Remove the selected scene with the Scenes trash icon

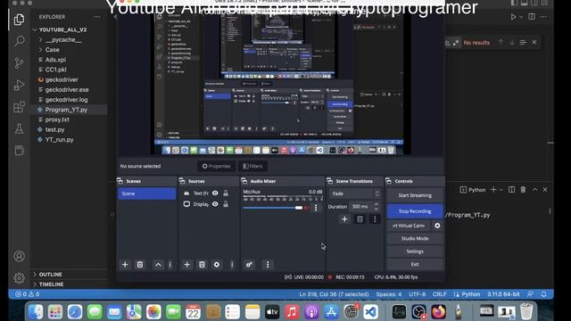140,265
